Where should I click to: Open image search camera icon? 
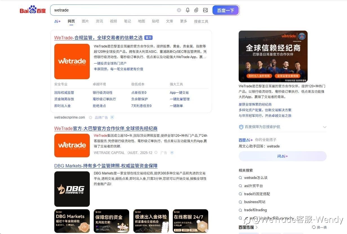tap(205, 10)
